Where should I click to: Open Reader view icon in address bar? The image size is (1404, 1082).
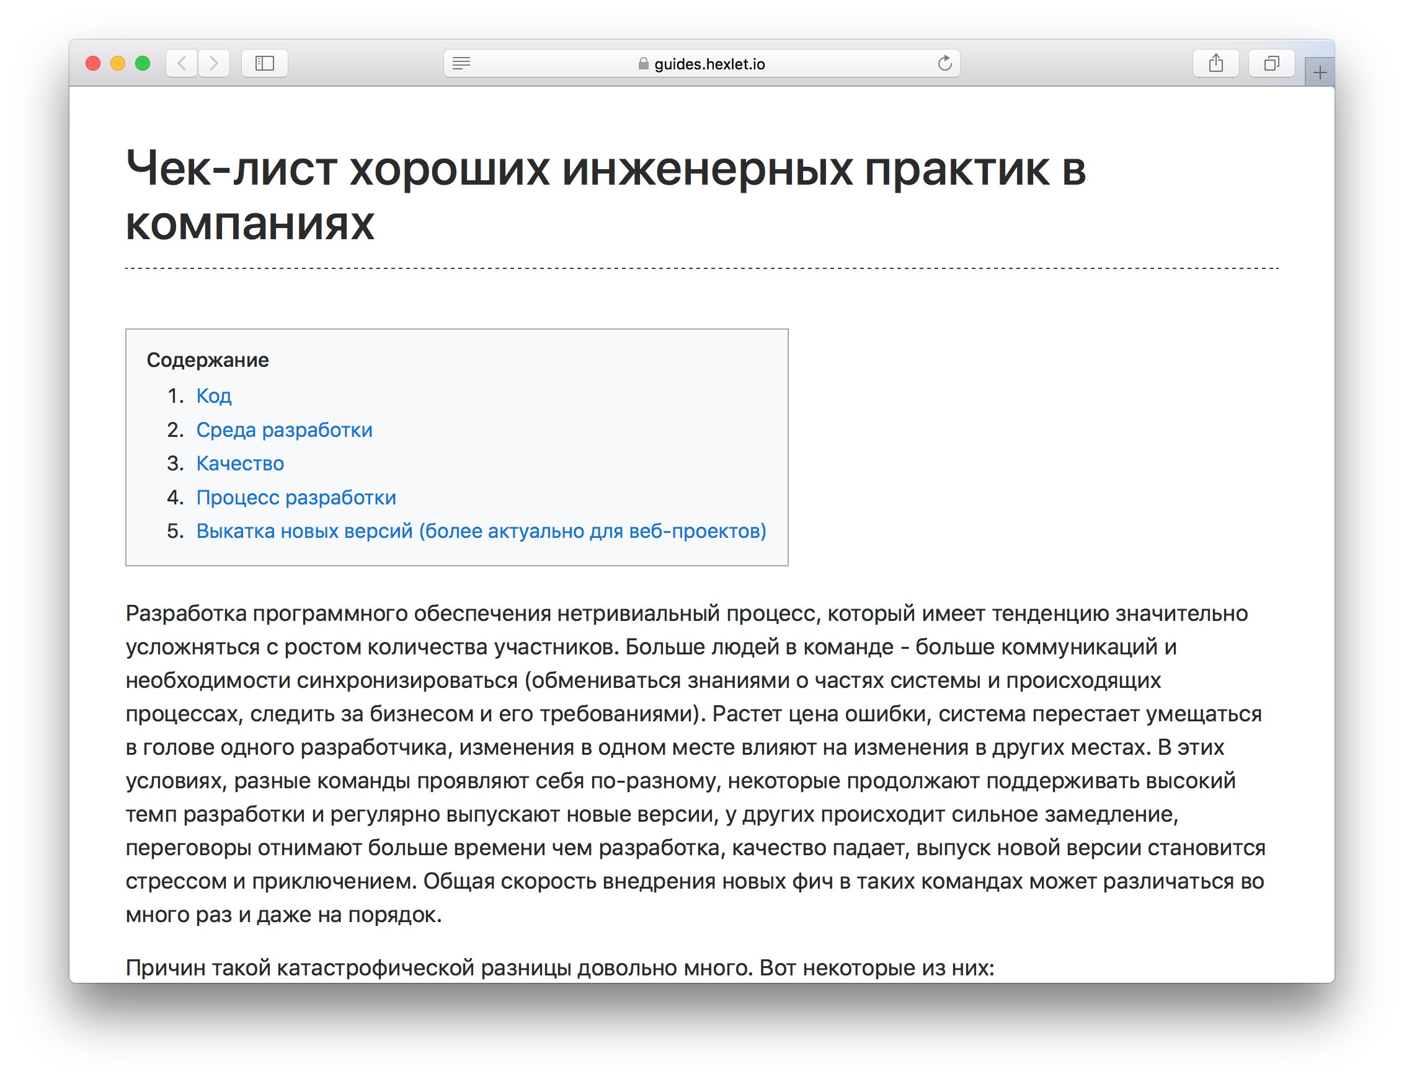pyautogui.click(x=461, y=63)
